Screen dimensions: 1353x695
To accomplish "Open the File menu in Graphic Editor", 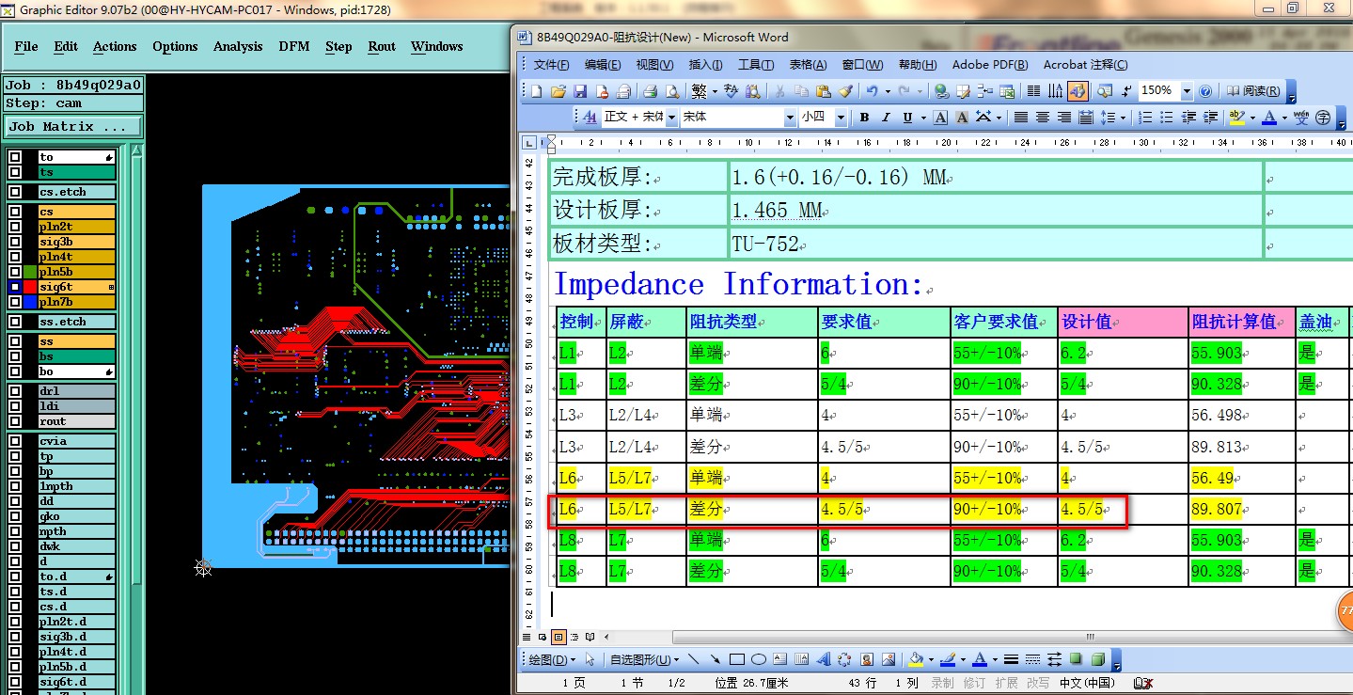I will [26, 46].
